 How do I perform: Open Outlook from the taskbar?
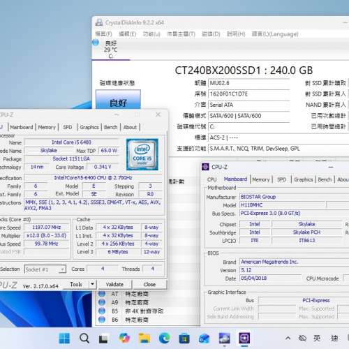coord(204,339)
